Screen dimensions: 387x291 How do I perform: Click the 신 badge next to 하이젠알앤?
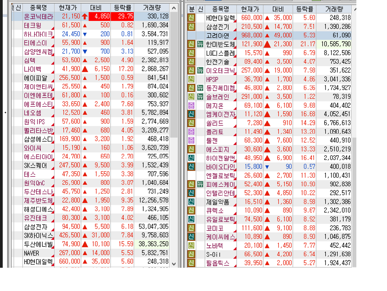click(191, 158)
